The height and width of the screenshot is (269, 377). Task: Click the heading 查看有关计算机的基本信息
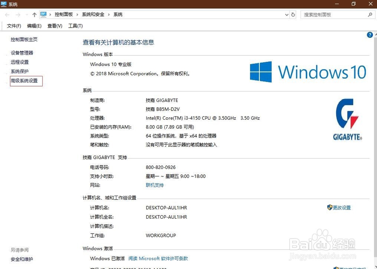[x=118, y=43]
